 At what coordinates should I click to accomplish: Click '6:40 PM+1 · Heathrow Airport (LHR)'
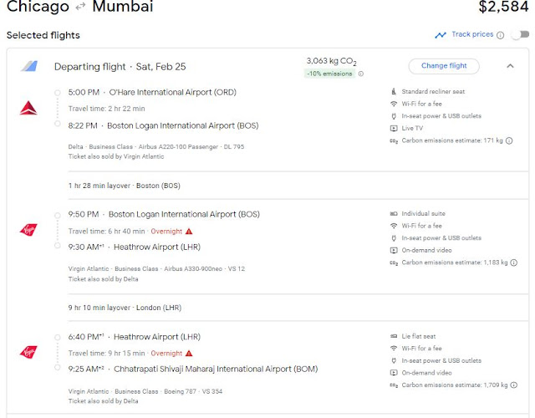coord(134,337)
